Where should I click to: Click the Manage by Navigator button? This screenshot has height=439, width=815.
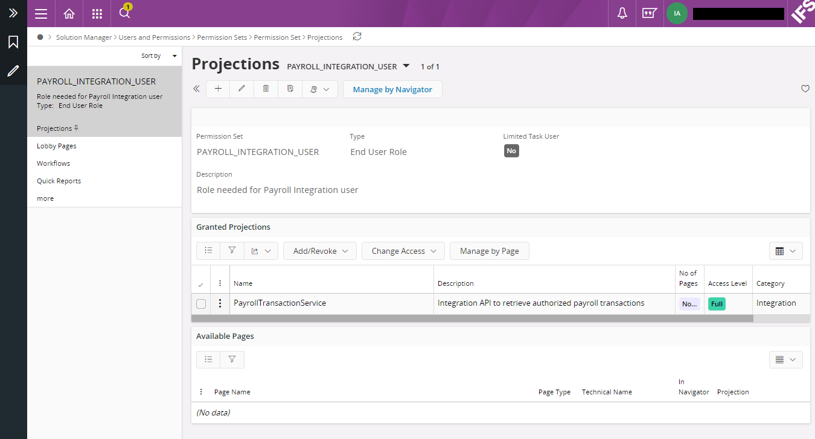(x=392, y=89)
